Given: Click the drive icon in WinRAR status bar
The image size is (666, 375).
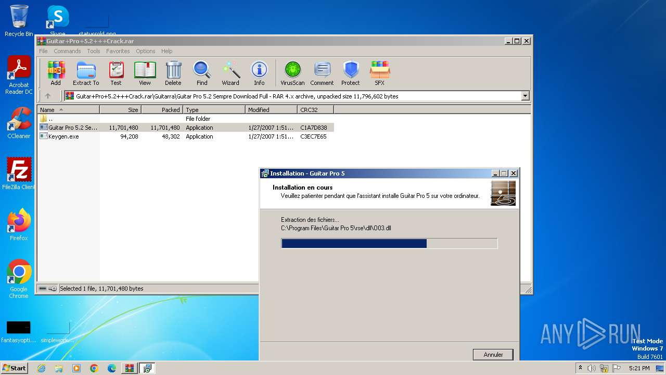Looking at the screenshot, I should (43, 289).
